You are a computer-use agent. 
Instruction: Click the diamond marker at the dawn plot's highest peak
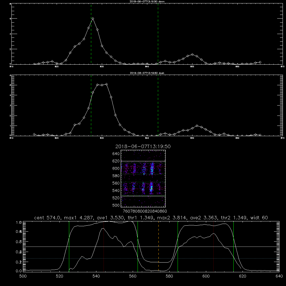[93, 18]
